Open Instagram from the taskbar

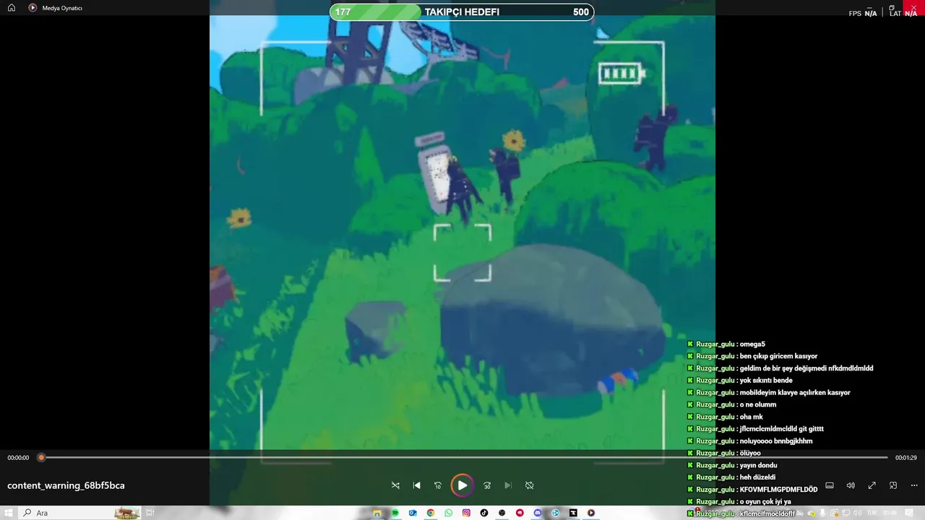(466, 513)
